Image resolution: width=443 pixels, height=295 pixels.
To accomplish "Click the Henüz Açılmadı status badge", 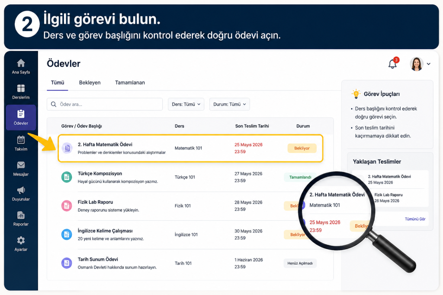I will click(300, 263).
